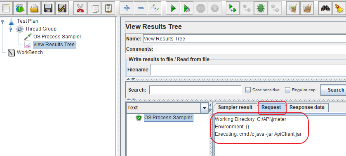The image size is (346, 156).
Task: Click the yellow broom Reset Search icon
Action: tap(339, 8)
